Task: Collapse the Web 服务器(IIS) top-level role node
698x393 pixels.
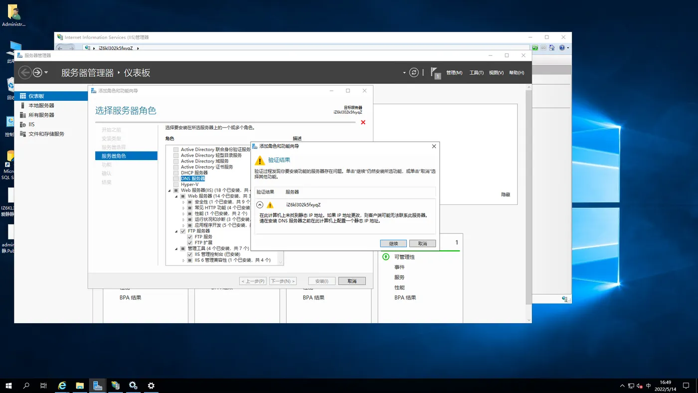Action: 170,191
